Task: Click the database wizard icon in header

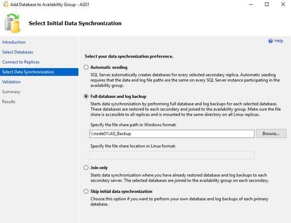Action: (12, 23)
